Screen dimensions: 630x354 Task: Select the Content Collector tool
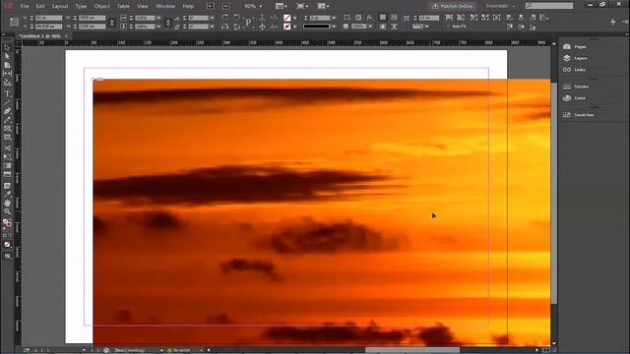tap(7, 83)
